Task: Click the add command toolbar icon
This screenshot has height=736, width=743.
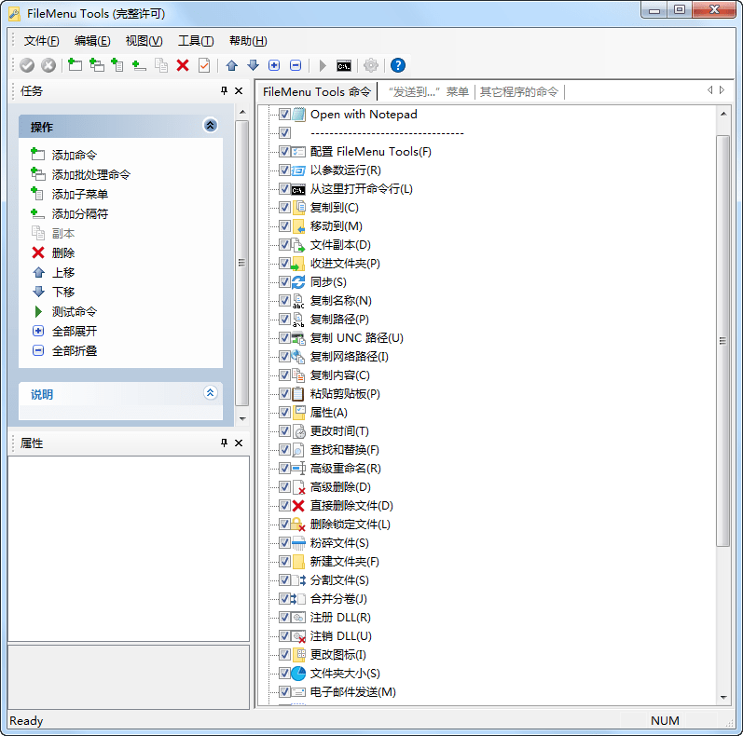Action: [75, 65]
